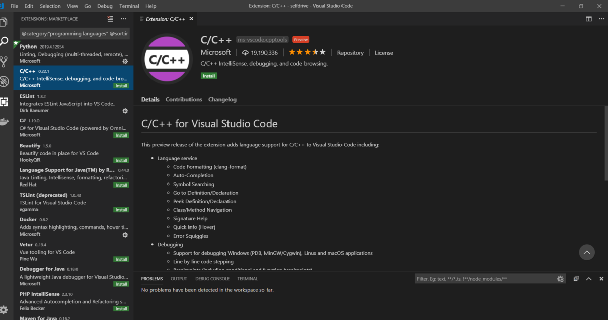Open the View menu

tap(72, 6)
